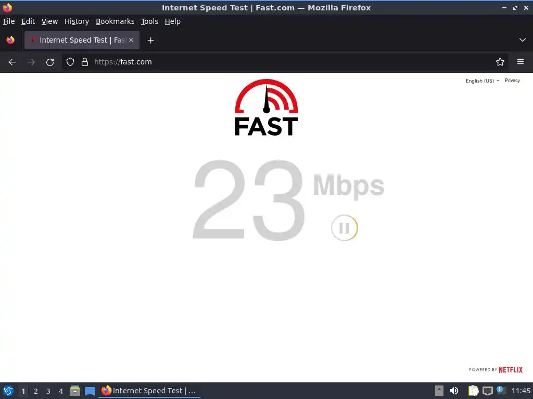Open the system volume control
This screenshot has height=399, width=533.
454,391
